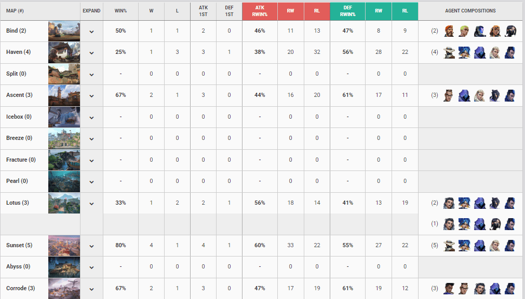This screenshot has width=525, height=299.
Task: Click the Sova icon in the Sunset row
Action: pos(495,245)
